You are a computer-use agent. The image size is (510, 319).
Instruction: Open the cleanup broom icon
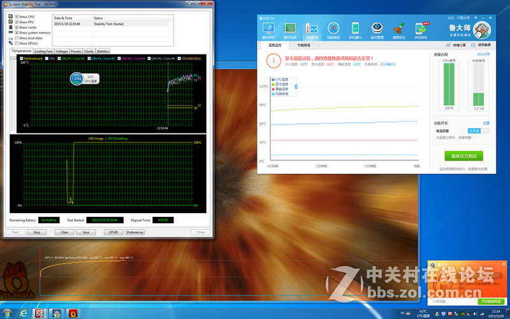(x=398, y=29)
